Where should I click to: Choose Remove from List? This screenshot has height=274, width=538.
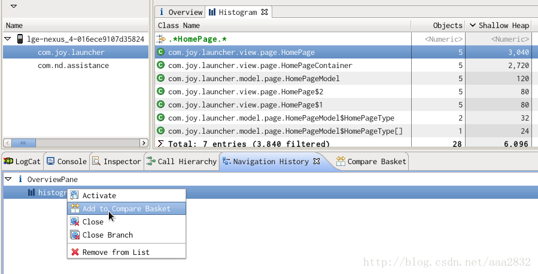127,252
